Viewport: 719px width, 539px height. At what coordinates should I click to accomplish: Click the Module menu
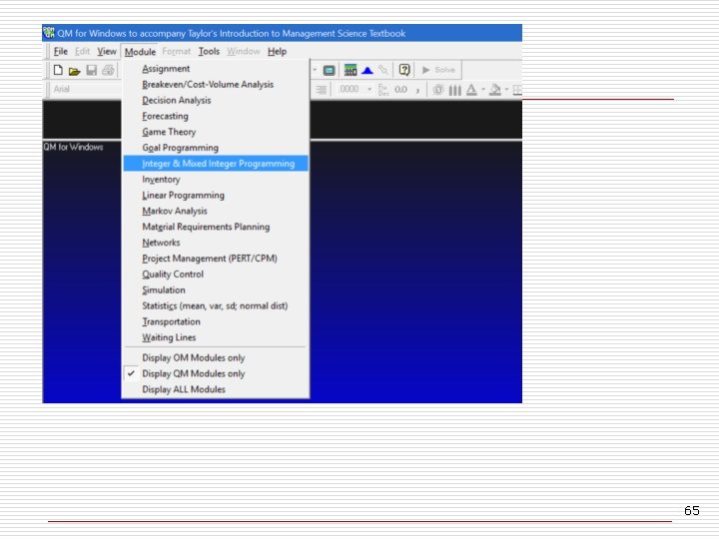140,52
